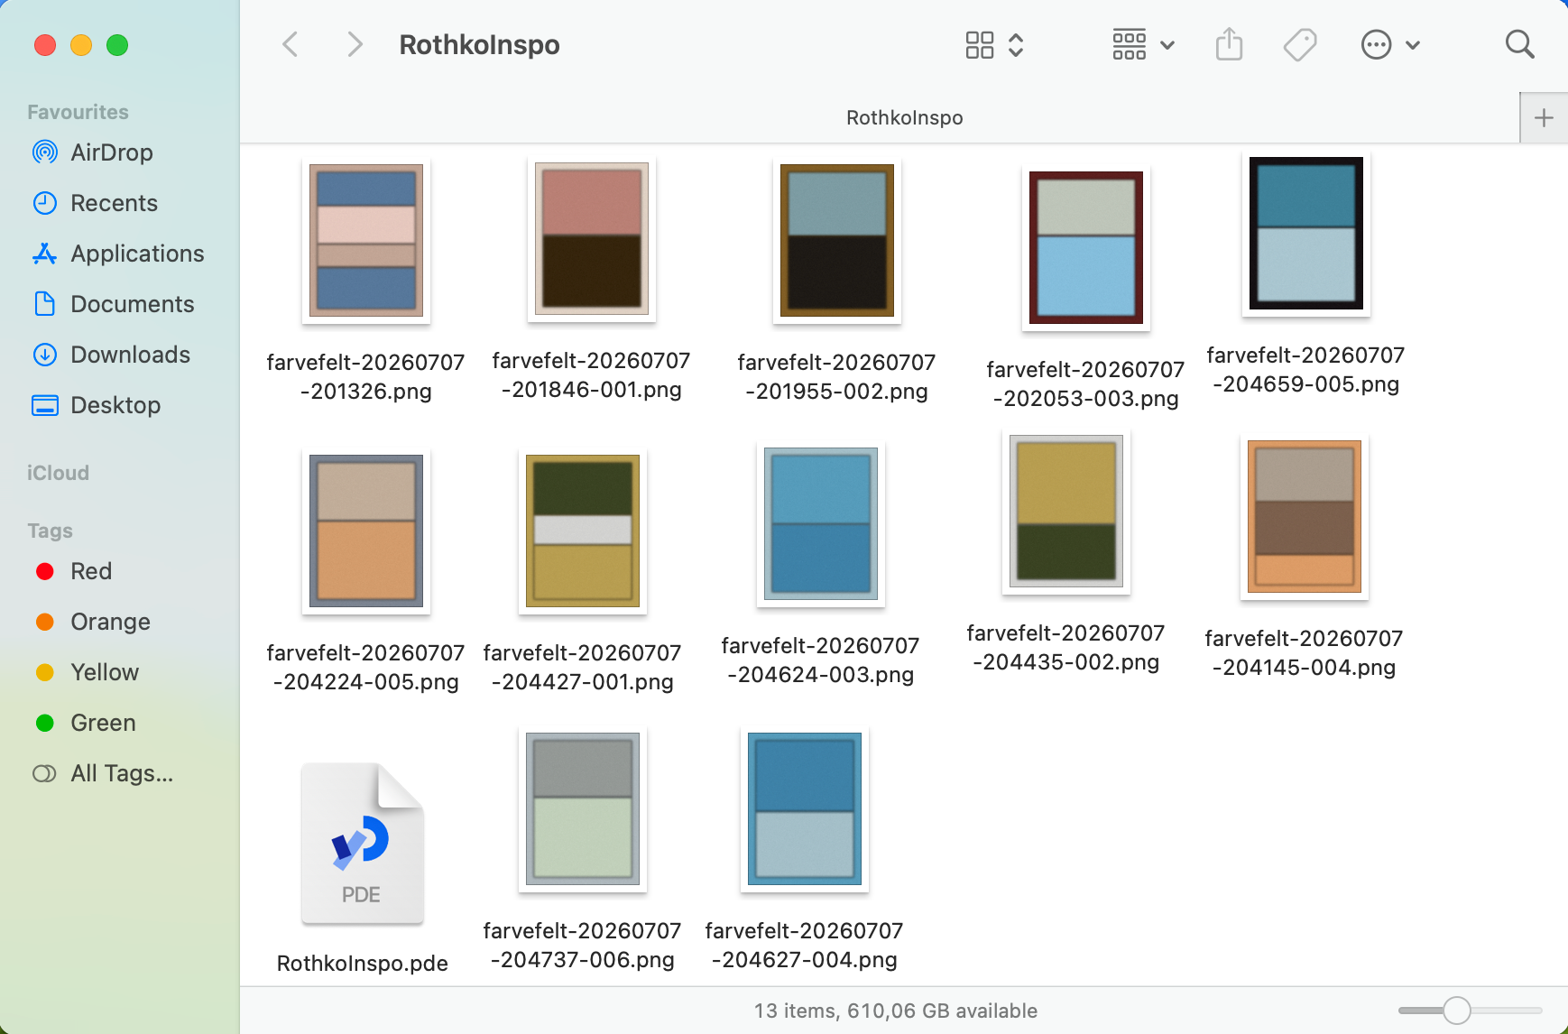Select the RothkoInspo tab

(x=904, y=118)
